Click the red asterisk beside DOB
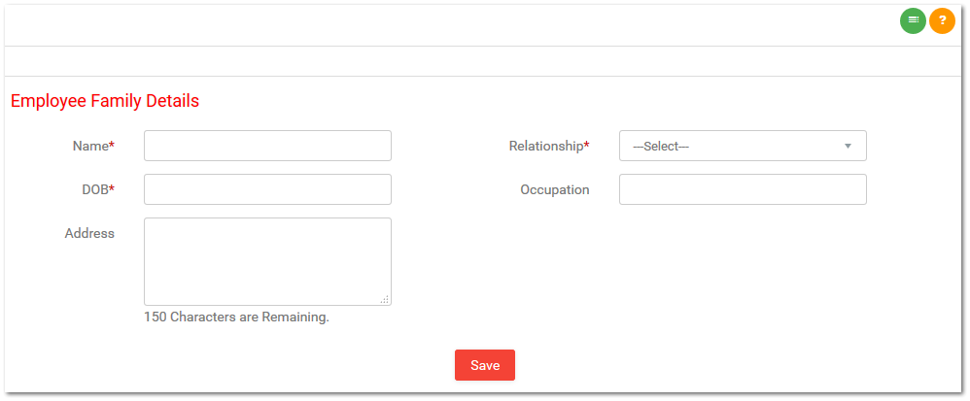 (112, 188)
